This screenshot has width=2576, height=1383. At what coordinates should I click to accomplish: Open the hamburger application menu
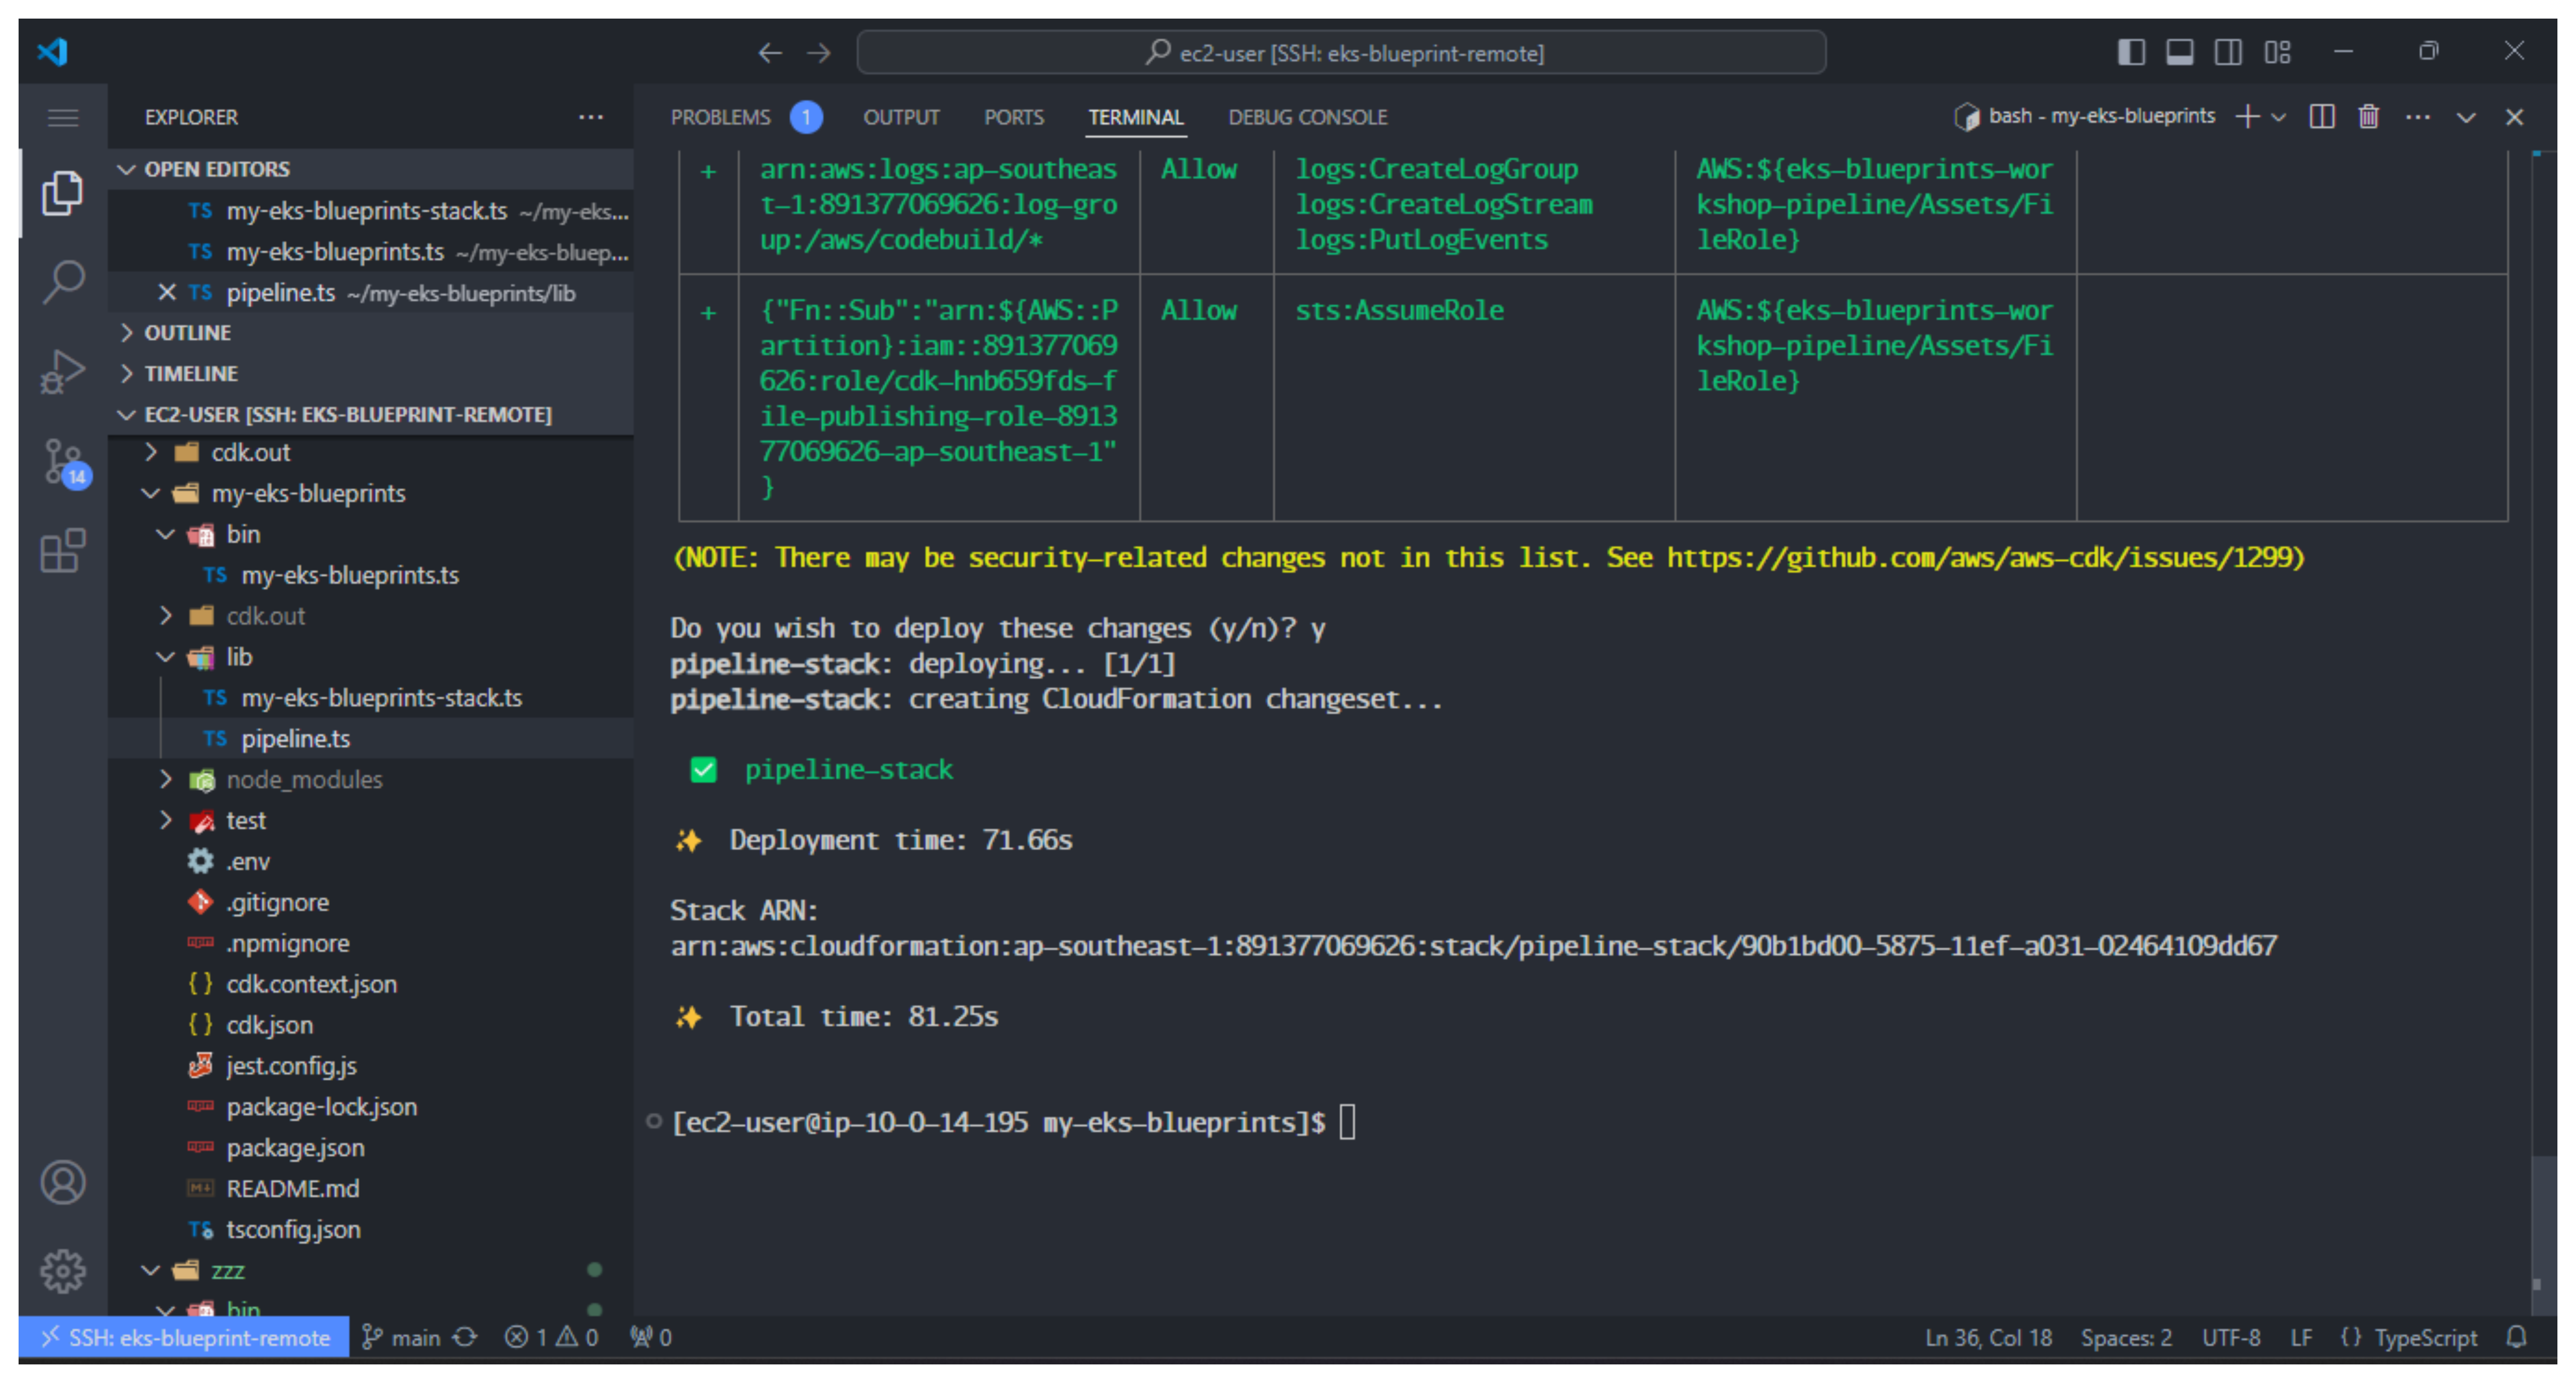(x=63, y=118)
